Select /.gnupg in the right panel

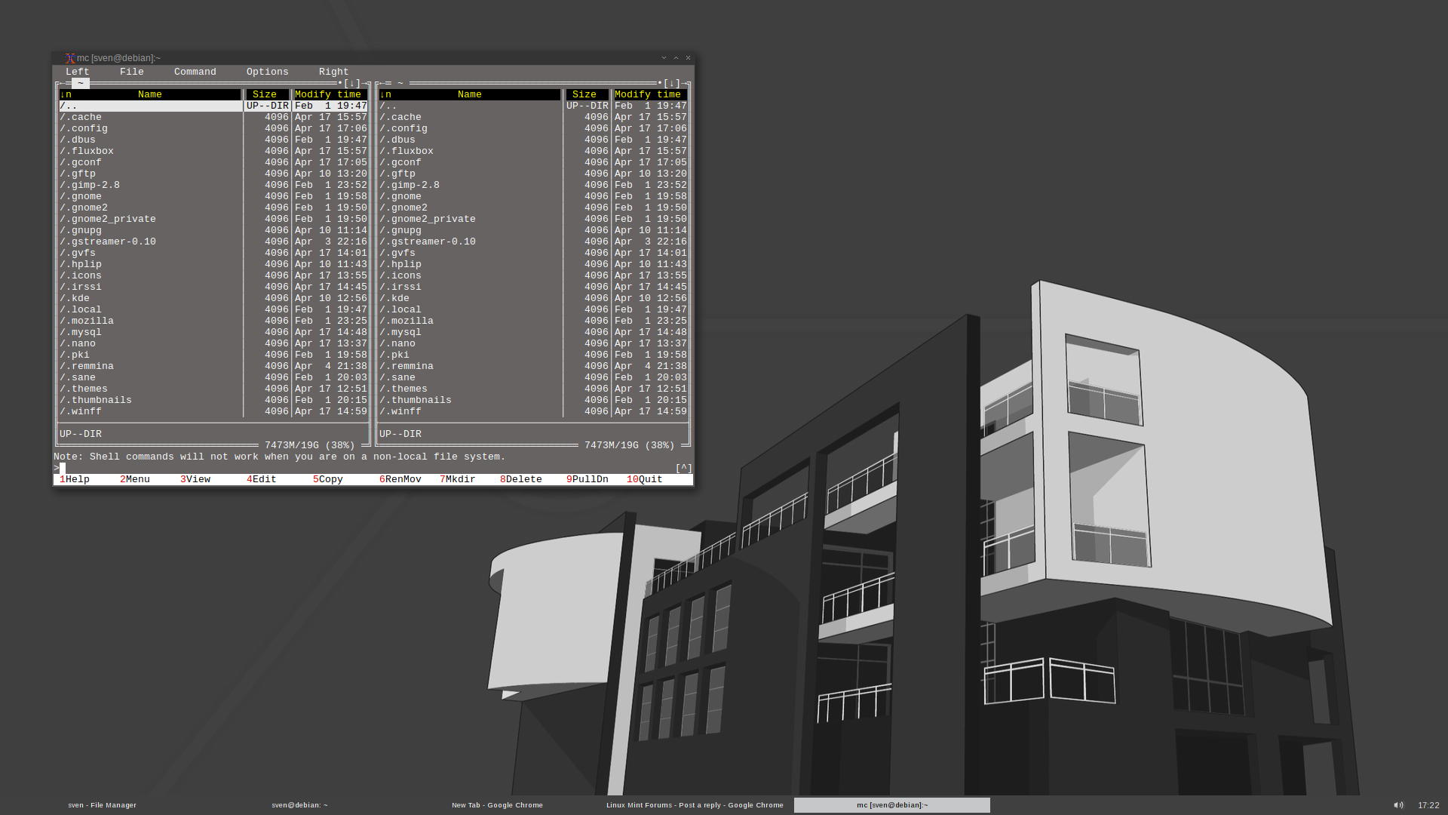click(x=533, y=230)
